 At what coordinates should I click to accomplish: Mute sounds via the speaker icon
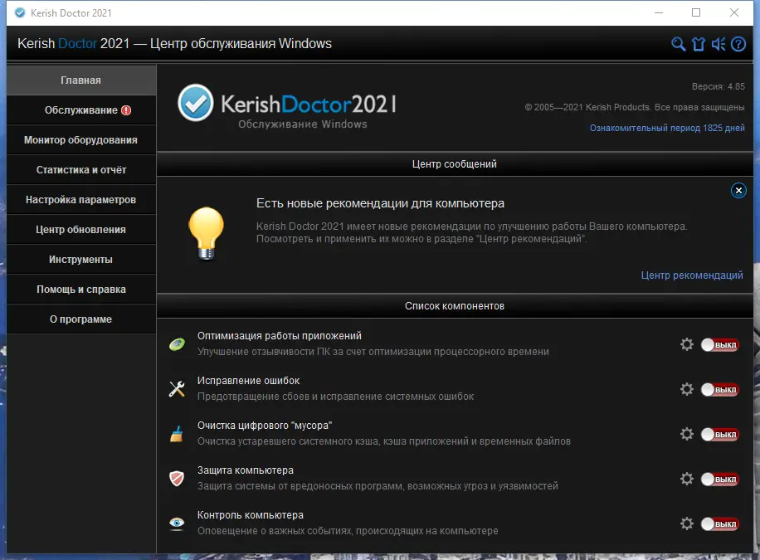[x=719, y=44]
